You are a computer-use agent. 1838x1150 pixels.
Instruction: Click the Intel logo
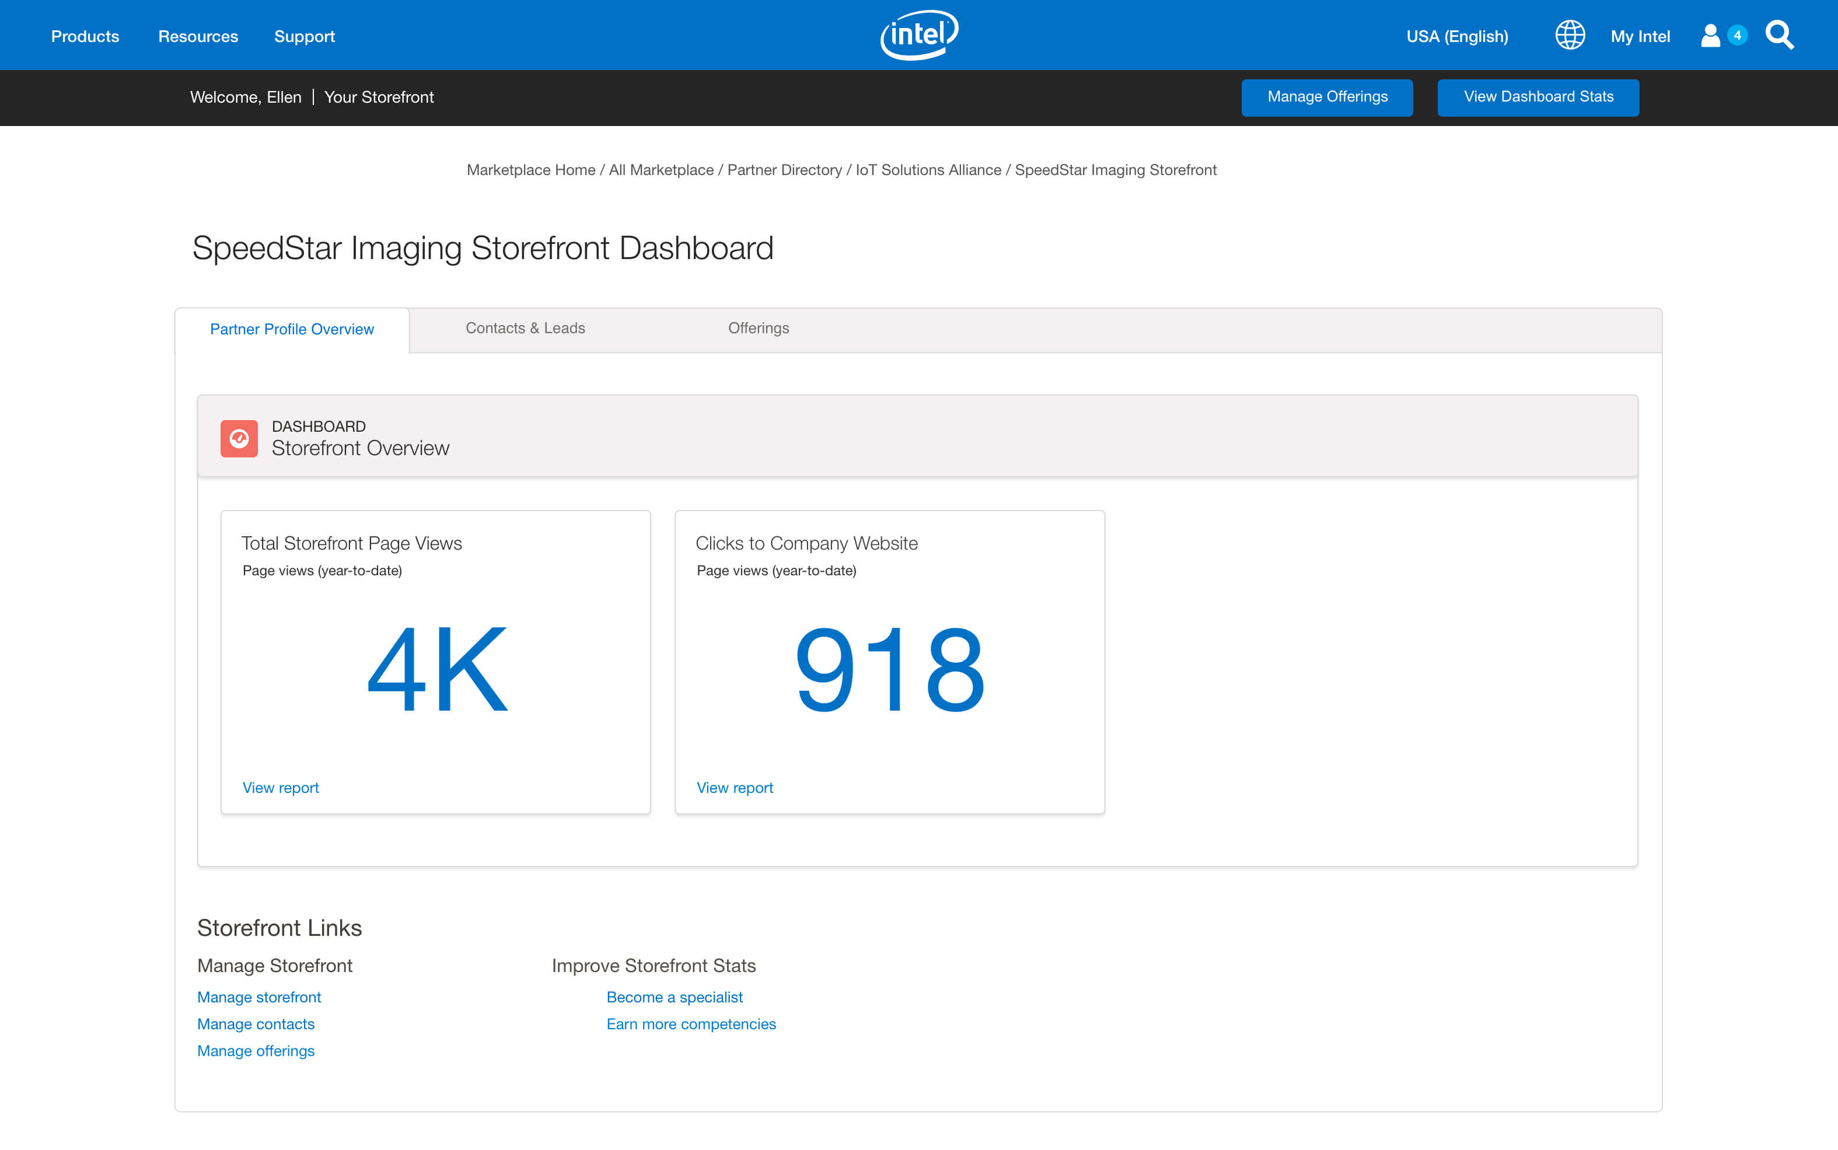920,35
